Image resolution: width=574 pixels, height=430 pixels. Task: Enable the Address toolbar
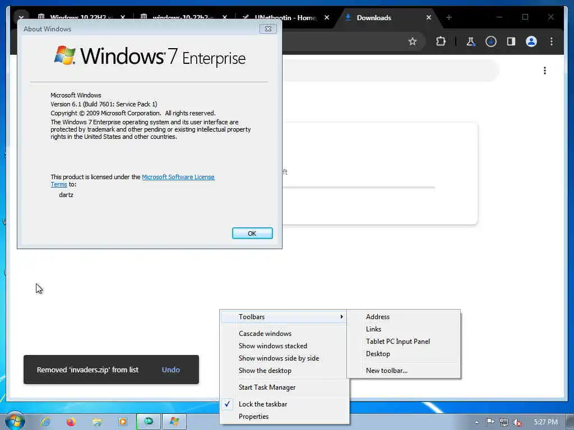point(404,317)
